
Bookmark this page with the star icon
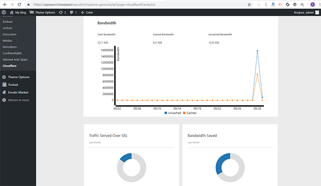pyautogui.click(x=249, y=4)
